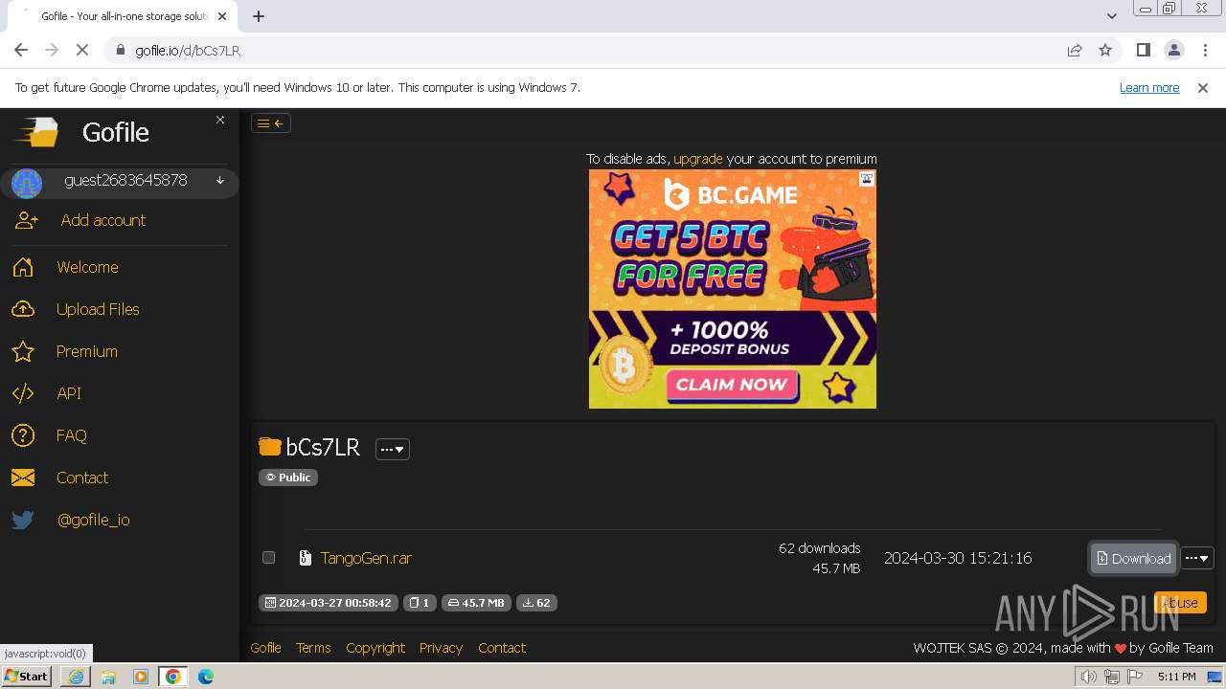Screen dimensions: 1226x689
Task: Follow the upgrade to premium link
Action: (698, 159)
